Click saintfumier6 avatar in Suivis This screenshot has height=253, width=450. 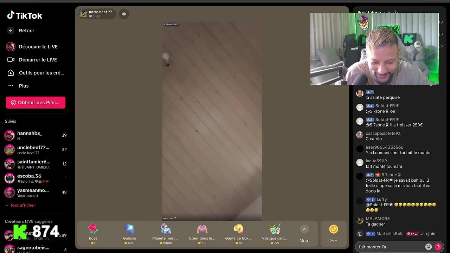pyautogui.click(x=9, y=164)
